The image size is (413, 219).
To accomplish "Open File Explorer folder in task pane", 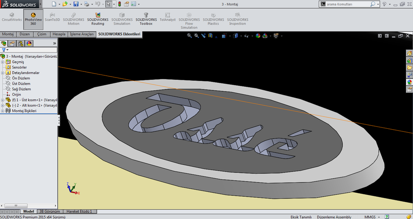I will coord(409,67).
